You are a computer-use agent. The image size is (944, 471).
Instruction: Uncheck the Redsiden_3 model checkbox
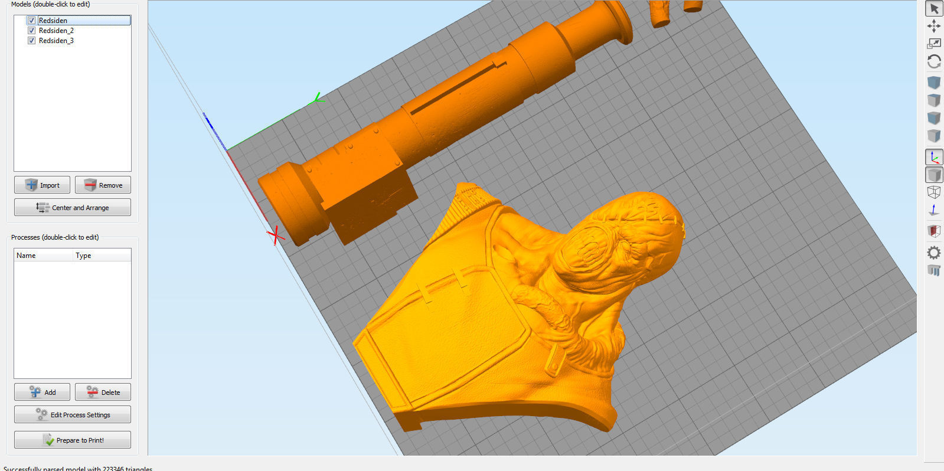click(31, 40)
